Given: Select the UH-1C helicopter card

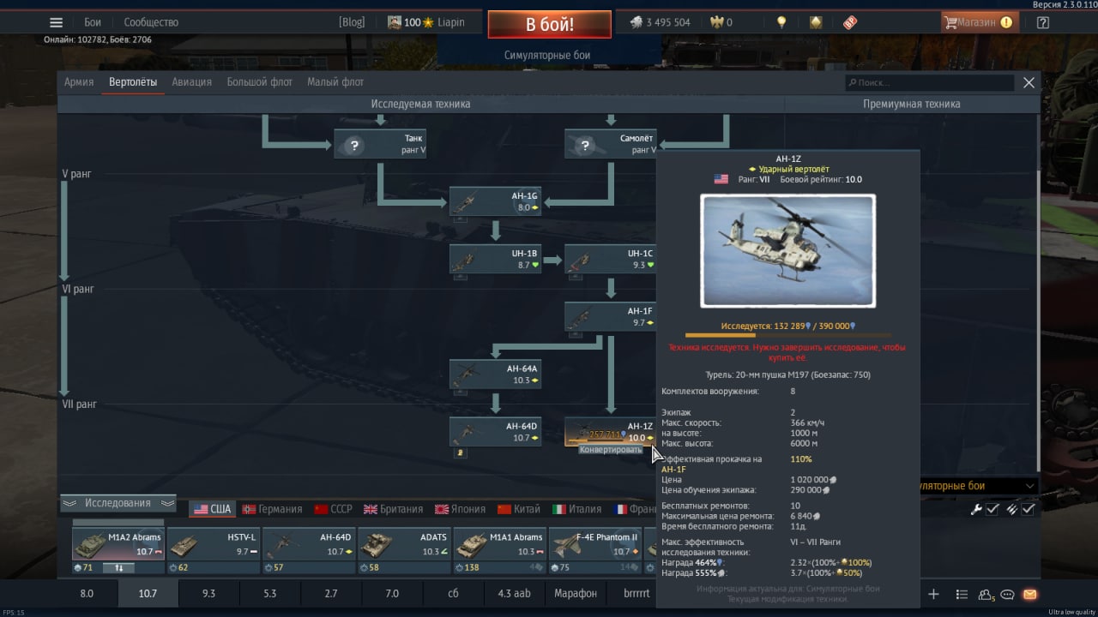Looking at the screenshot, I should (x=610, y=259).
